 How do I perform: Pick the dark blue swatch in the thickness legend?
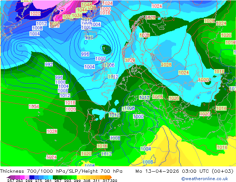(x=32, y=177)
